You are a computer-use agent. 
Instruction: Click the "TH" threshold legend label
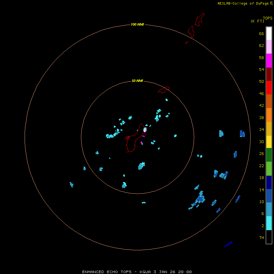(x=262, y=238)
